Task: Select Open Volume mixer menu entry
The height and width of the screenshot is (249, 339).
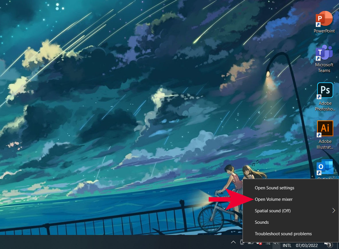Action: (274, 199)
